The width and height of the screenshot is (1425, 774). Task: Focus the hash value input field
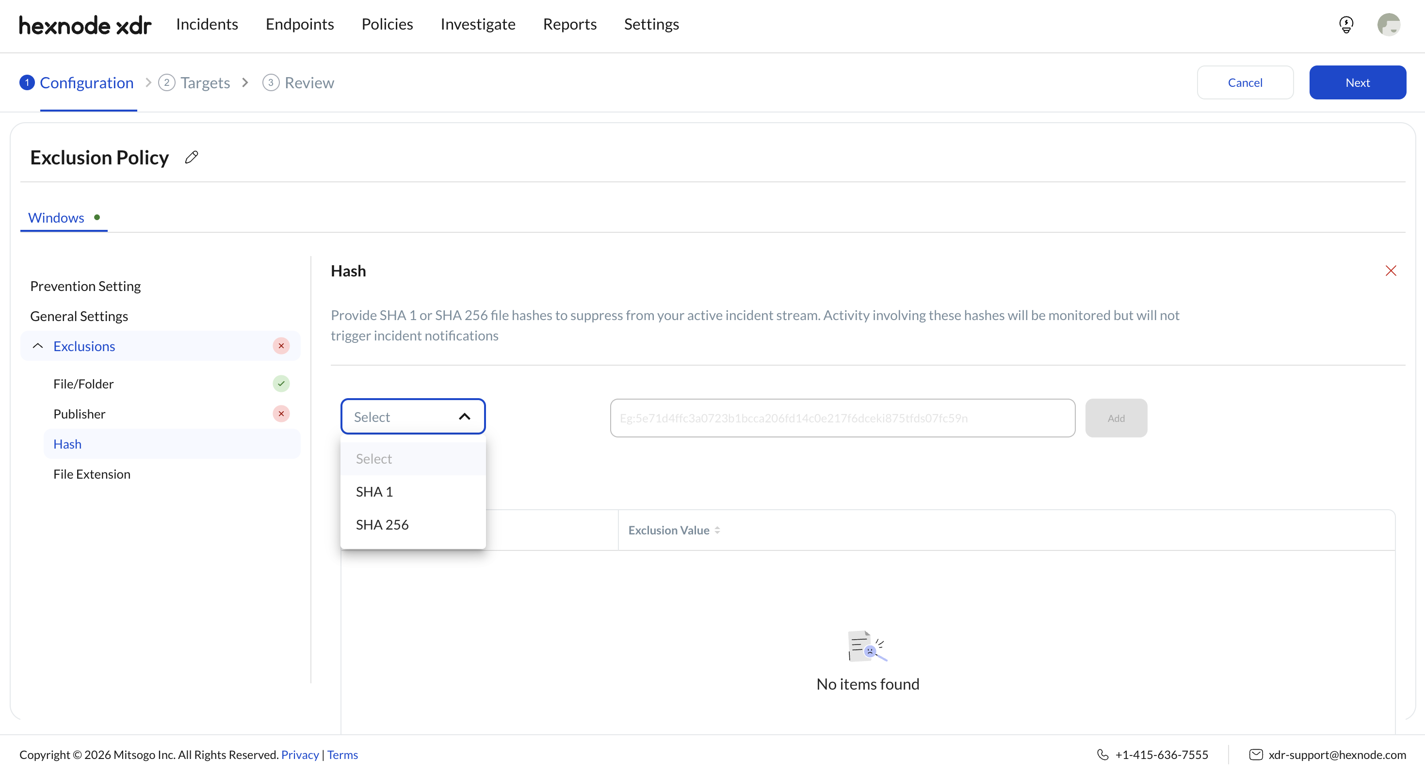coord(842,418)
